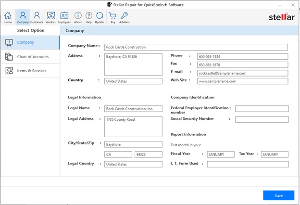Image resolution: width=300 pixels, height=205 pixels.
Task: Click the Web Site field
Action: 243,81
